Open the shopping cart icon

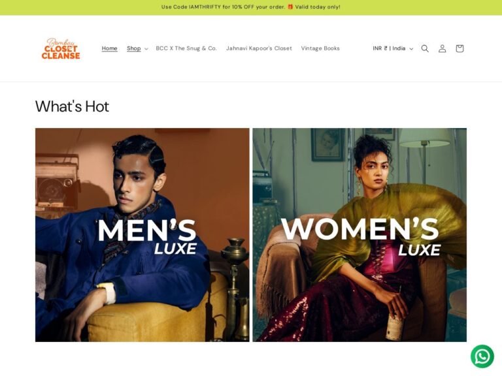pos(460,48)
